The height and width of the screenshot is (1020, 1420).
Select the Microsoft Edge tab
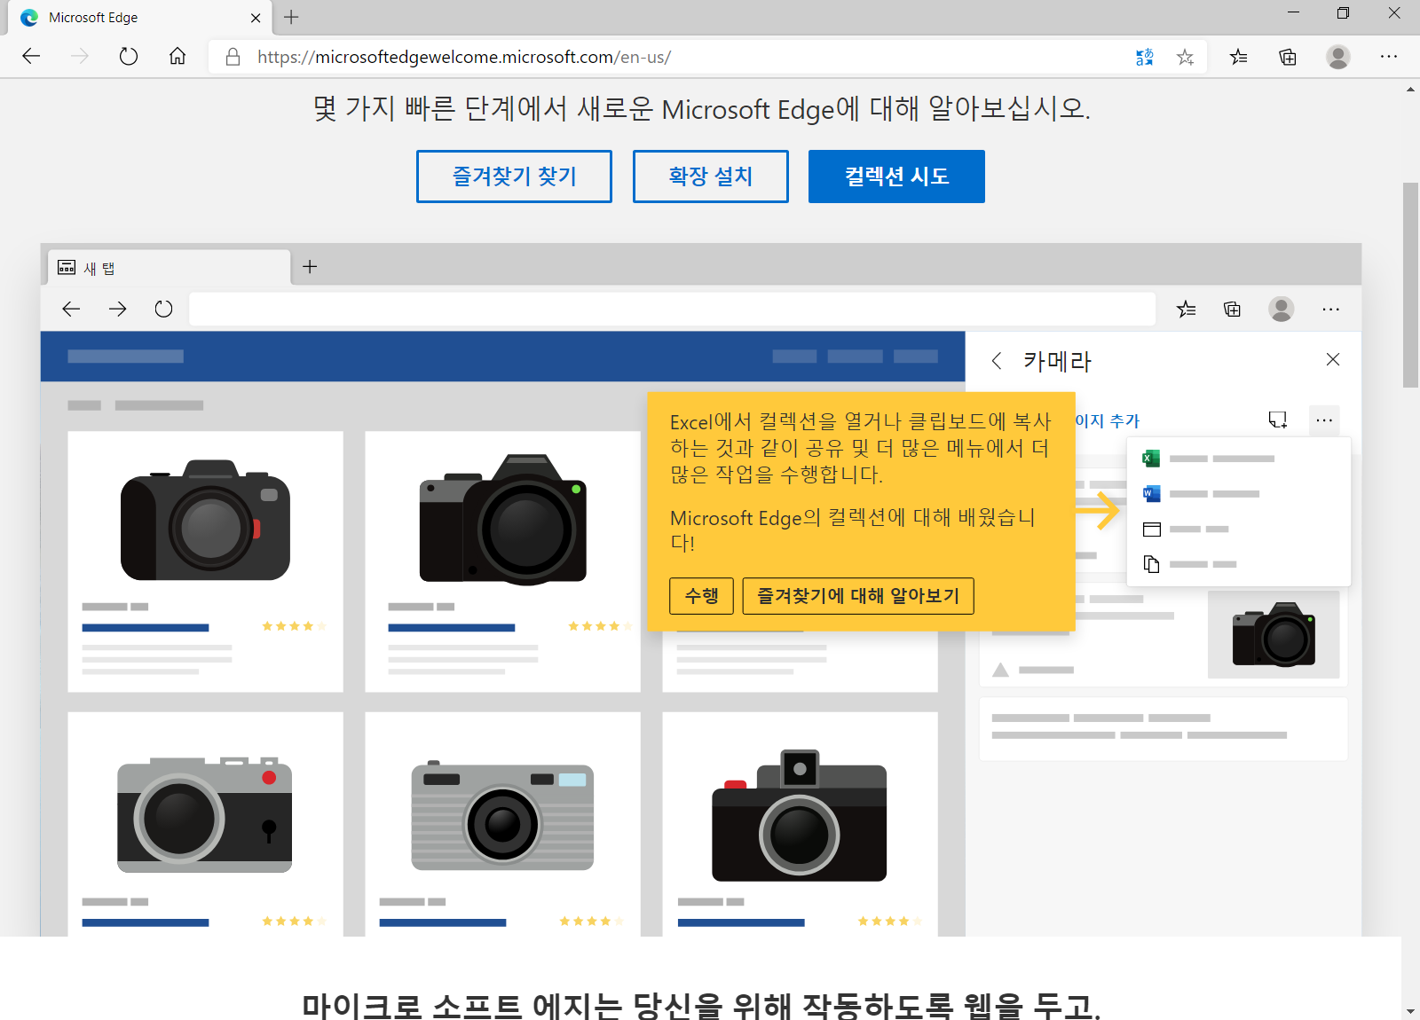click(x=138, y=18)
